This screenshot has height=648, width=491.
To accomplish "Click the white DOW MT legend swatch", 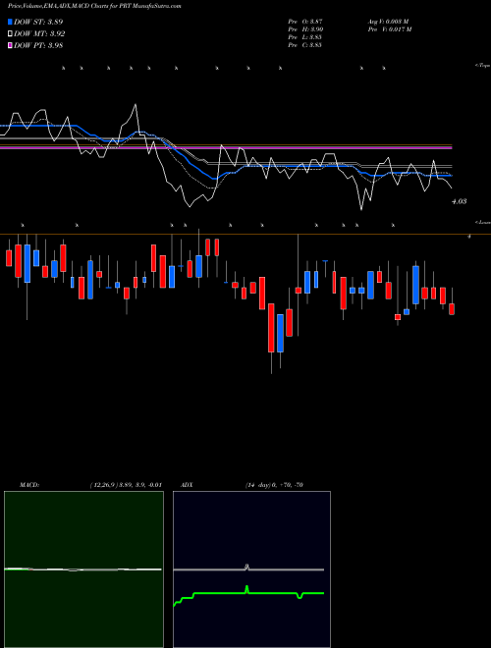I will click(x=10, y=34).
